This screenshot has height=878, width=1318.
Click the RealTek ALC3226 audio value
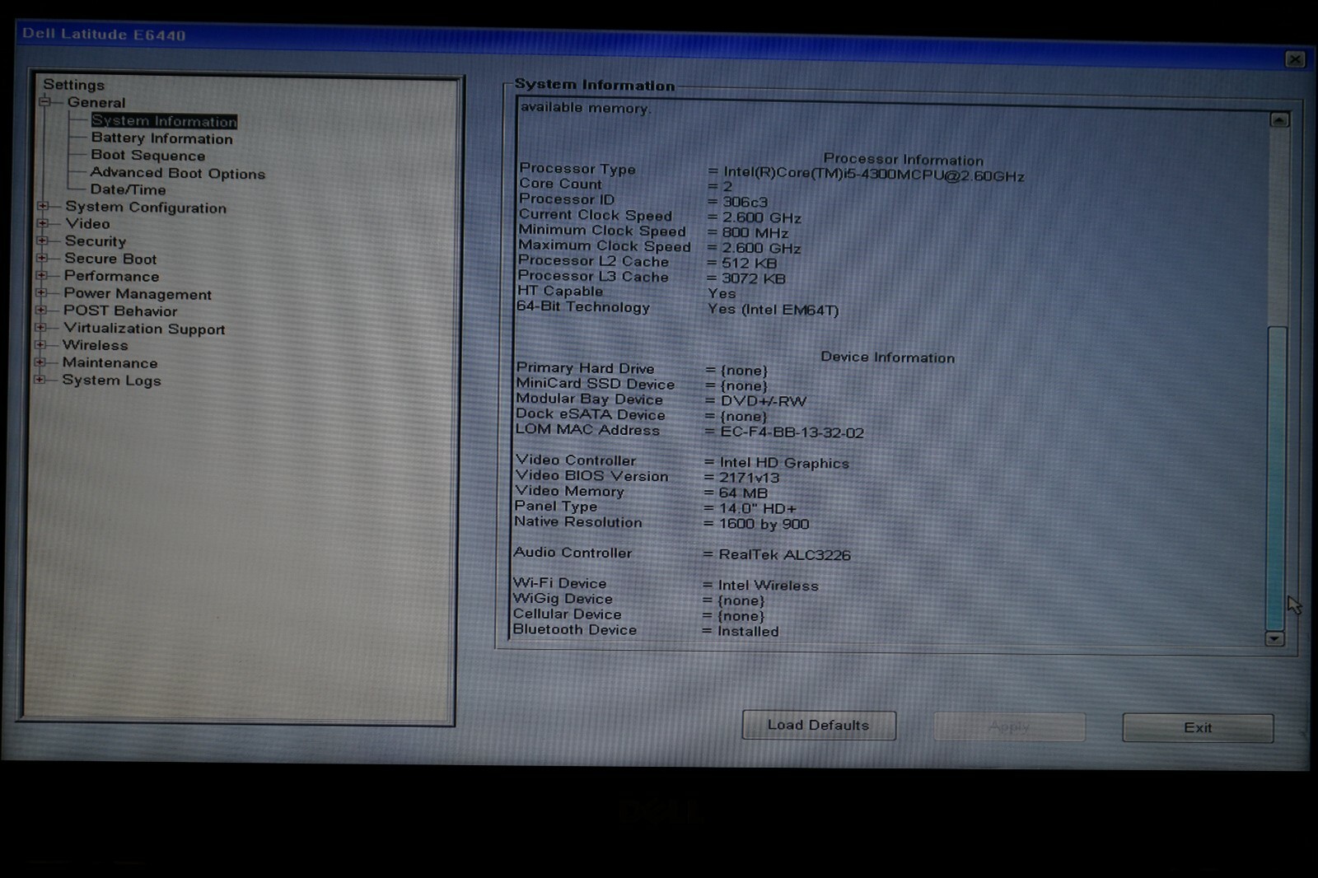[784, 555]
